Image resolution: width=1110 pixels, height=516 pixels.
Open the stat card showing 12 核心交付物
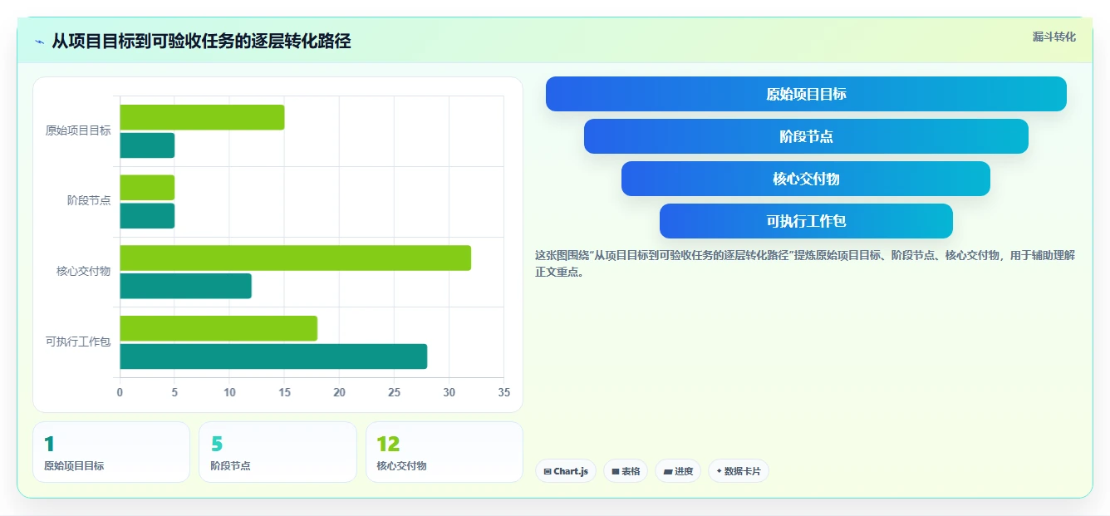[x=444, y=452]
